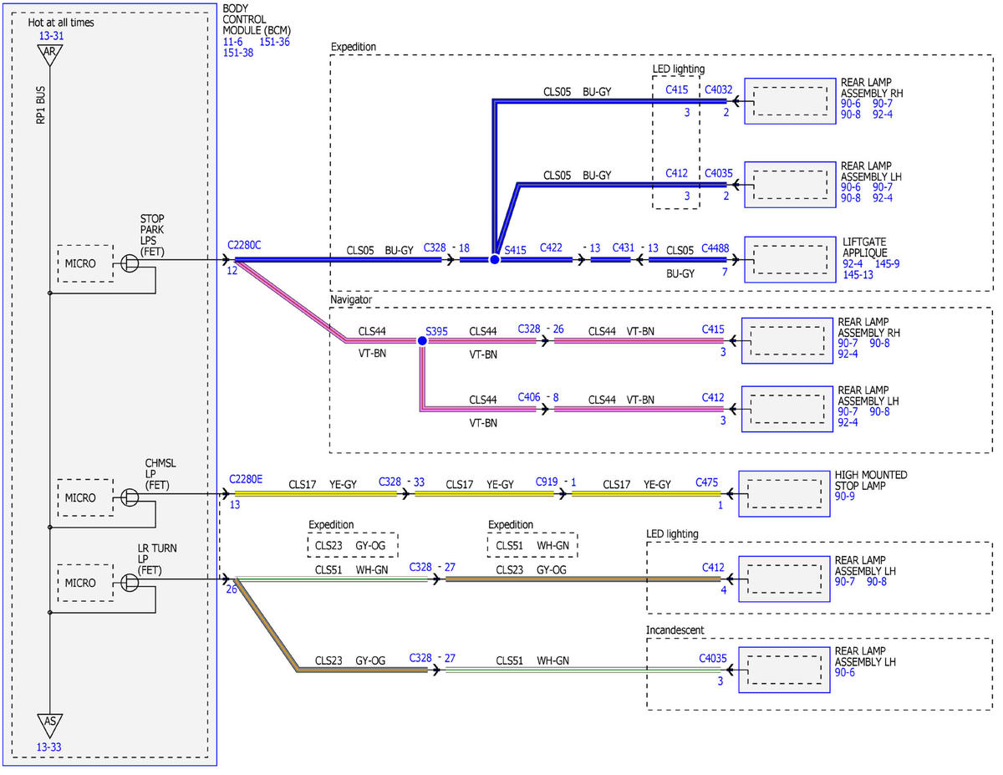Select the FET symbol beside LR TURN LP
Screen dimensions: 1003x775
click(130, 583)
